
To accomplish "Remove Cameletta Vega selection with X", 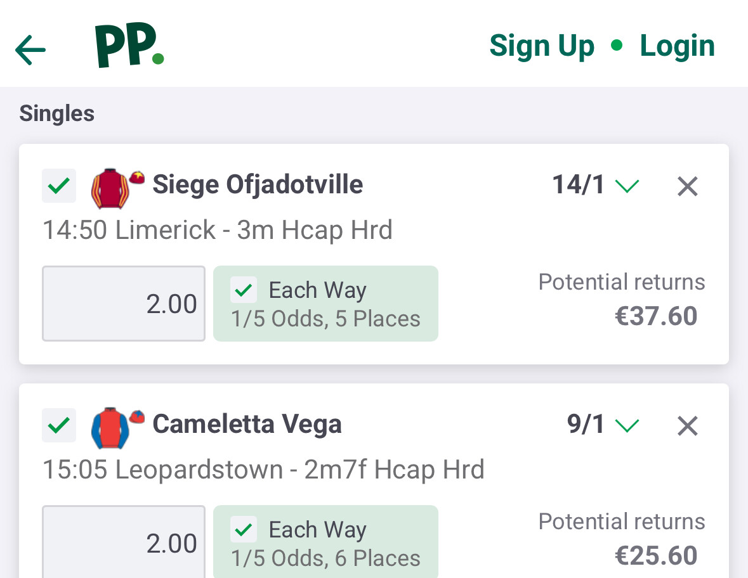I will tap(688, 426).
